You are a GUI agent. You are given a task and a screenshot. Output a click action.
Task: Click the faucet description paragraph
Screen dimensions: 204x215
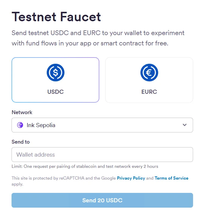tap(98, 38)
